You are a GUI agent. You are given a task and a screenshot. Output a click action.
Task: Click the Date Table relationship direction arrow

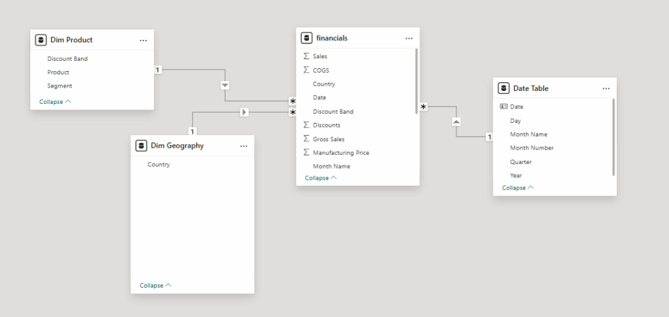pos(456,121)
